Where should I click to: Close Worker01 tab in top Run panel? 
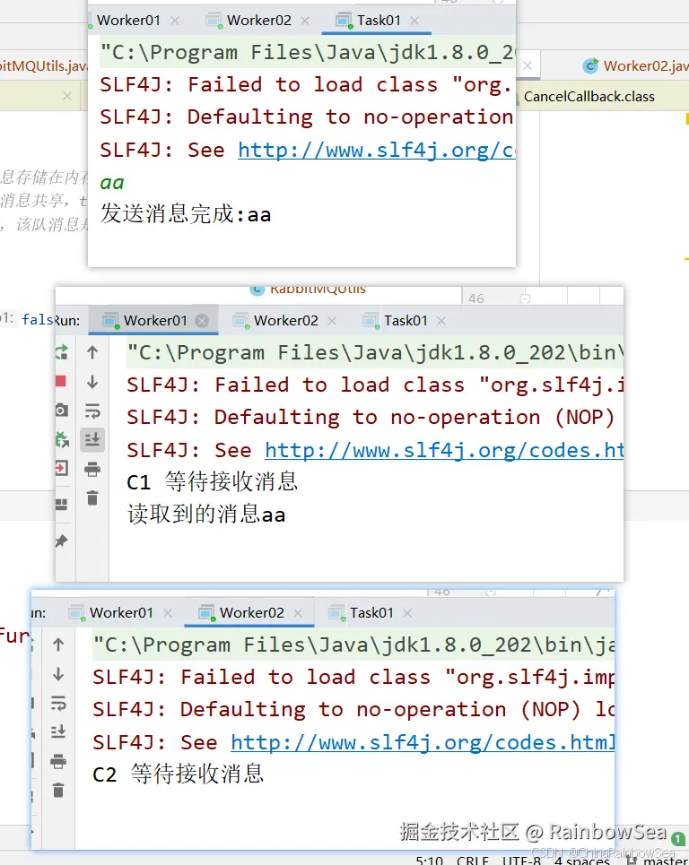175,21
